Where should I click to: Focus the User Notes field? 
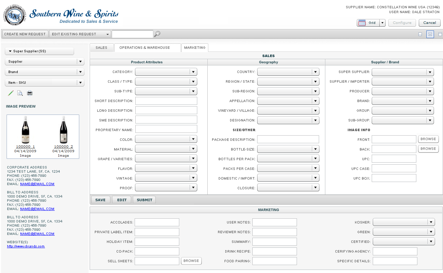click(x=274, y=222)
